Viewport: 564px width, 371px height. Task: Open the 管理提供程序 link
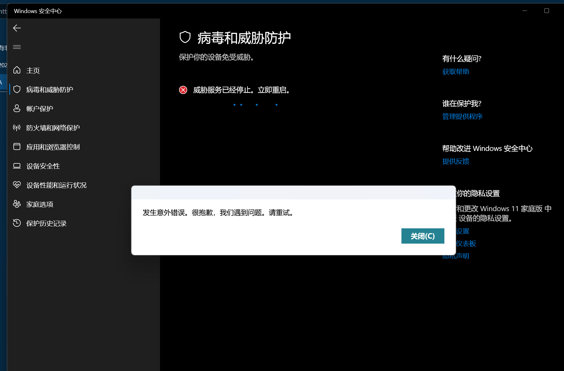pos(462,117)
